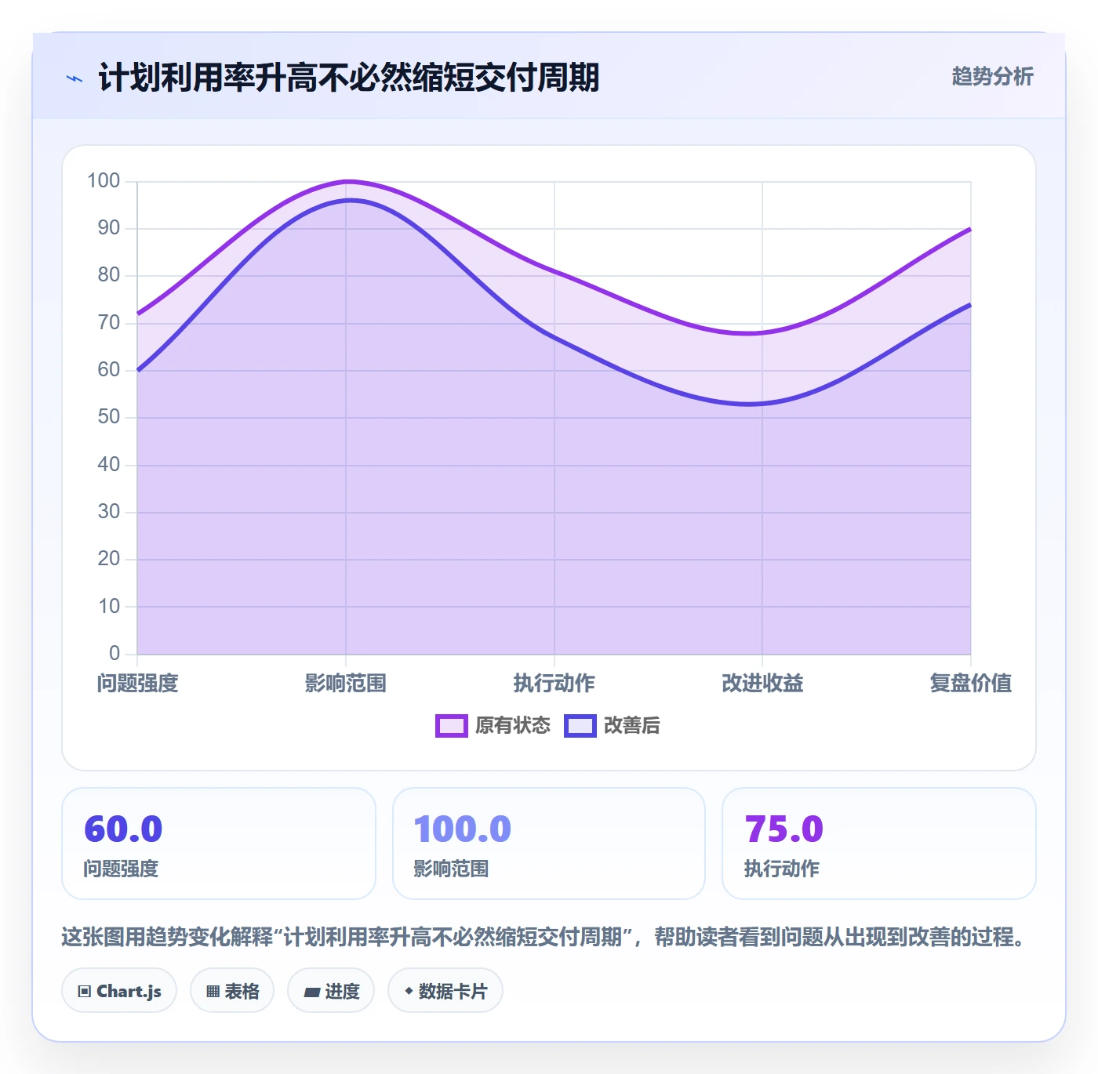Image resolution: width=1098 pixels, height=1074 pixels.
Task: Open the 100.0 影响范围 stat card
Action: click(549, 844)
